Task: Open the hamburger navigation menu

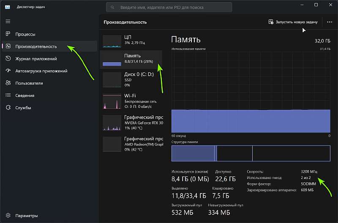Action: tap(8, 21)
